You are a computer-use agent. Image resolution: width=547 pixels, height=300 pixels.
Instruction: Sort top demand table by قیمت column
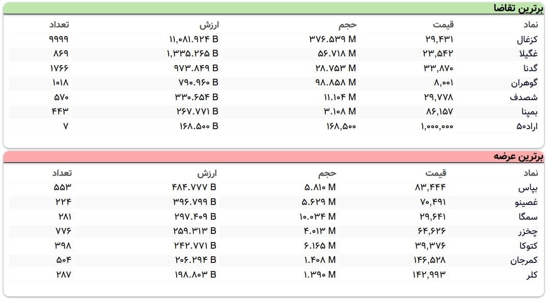(x=443, y=24)
